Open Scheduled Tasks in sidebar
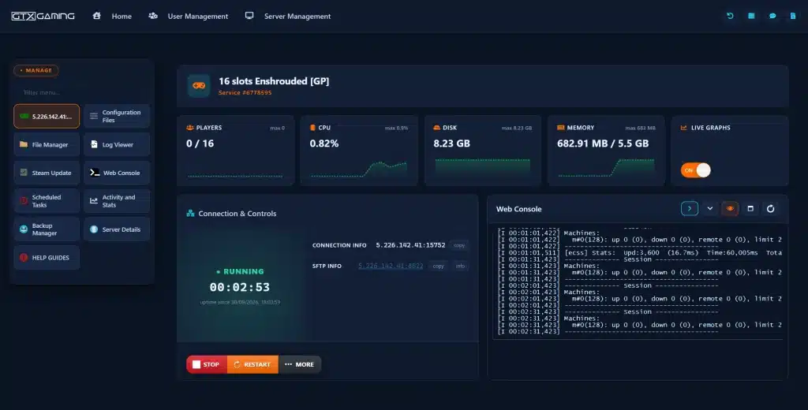This screenshot has width=808, height=410. point(47,201)
